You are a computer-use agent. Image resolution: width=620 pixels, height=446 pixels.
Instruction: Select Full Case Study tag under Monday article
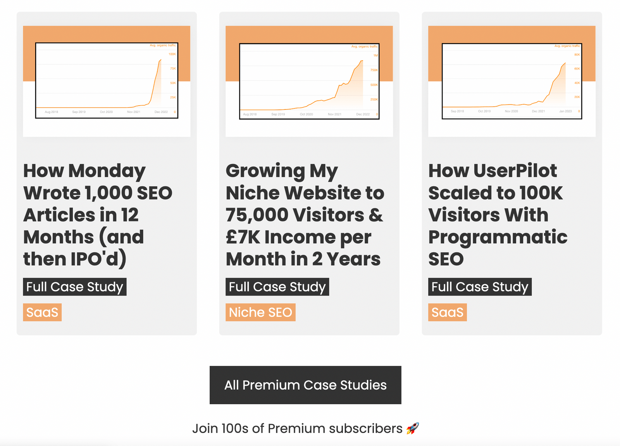75,287
